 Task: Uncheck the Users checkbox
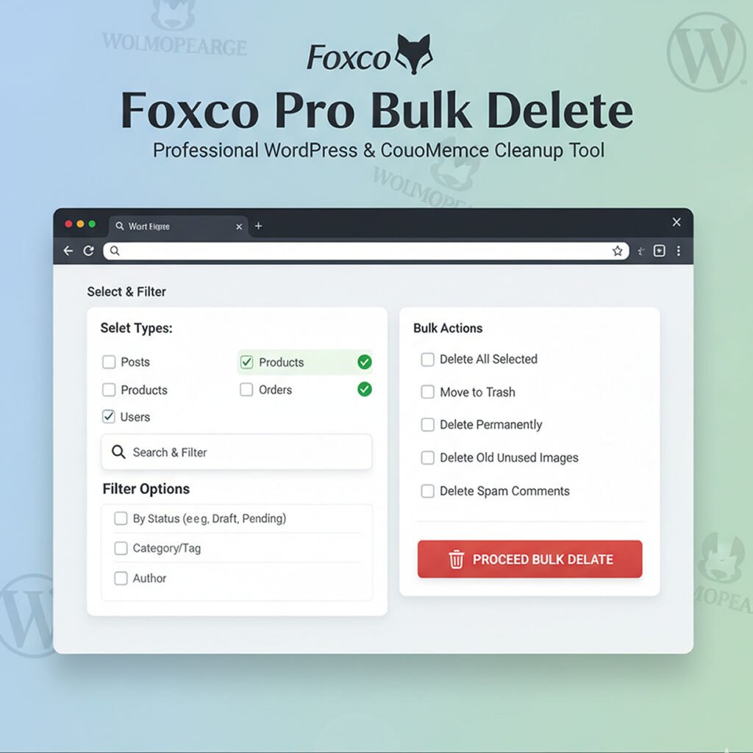[109, 416]
